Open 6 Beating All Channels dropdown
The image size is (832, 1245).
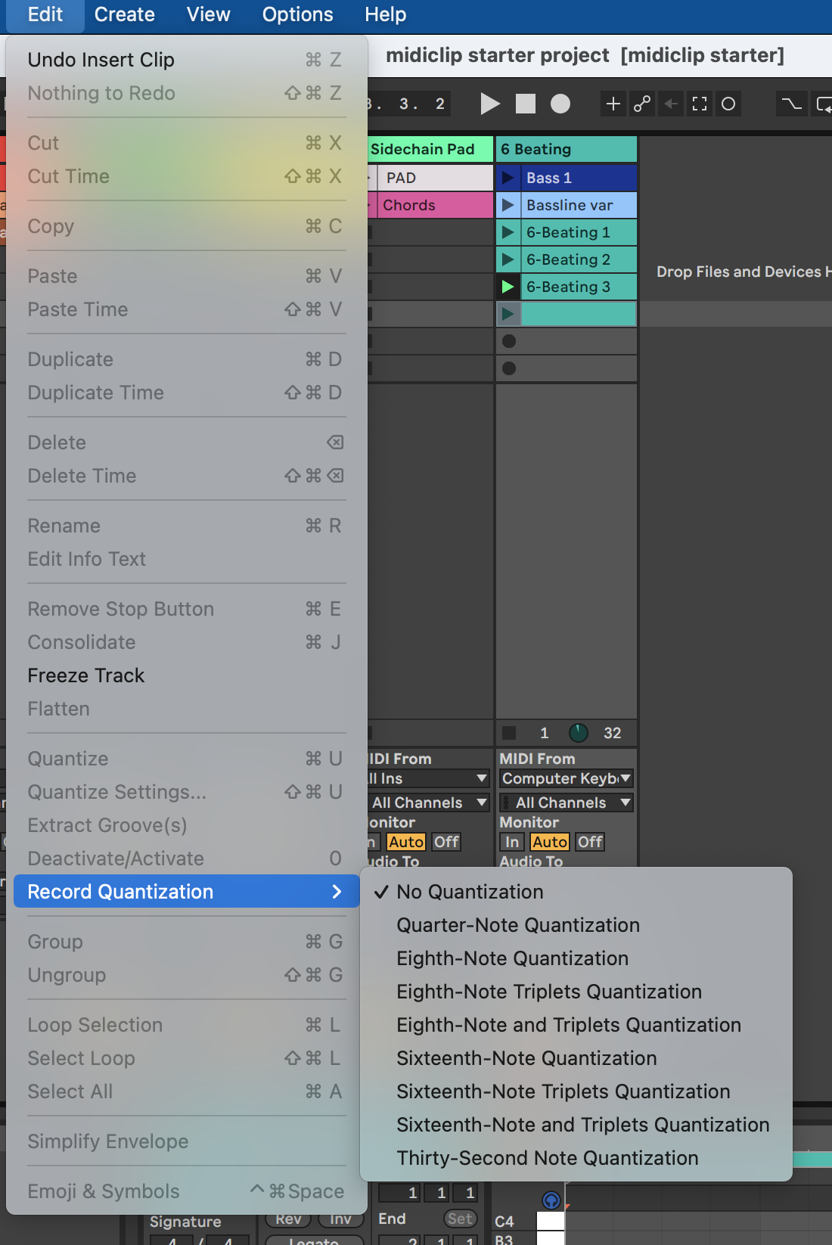tap(566, 803)
